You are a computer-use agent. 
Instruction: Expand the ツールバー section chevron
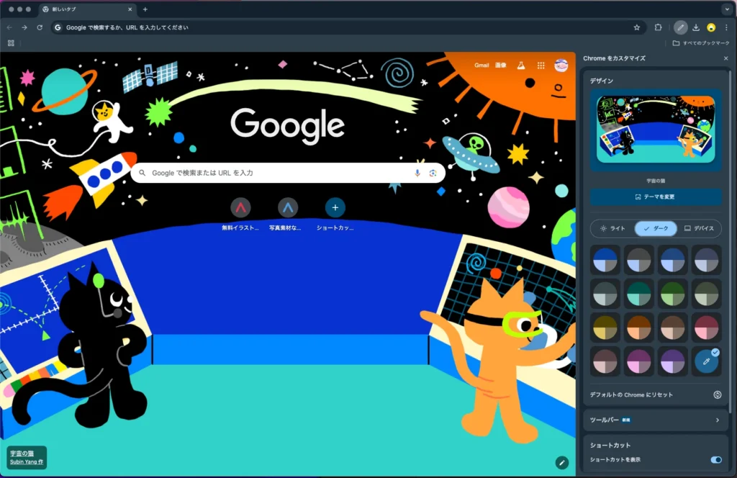click(x=717, y=420)
